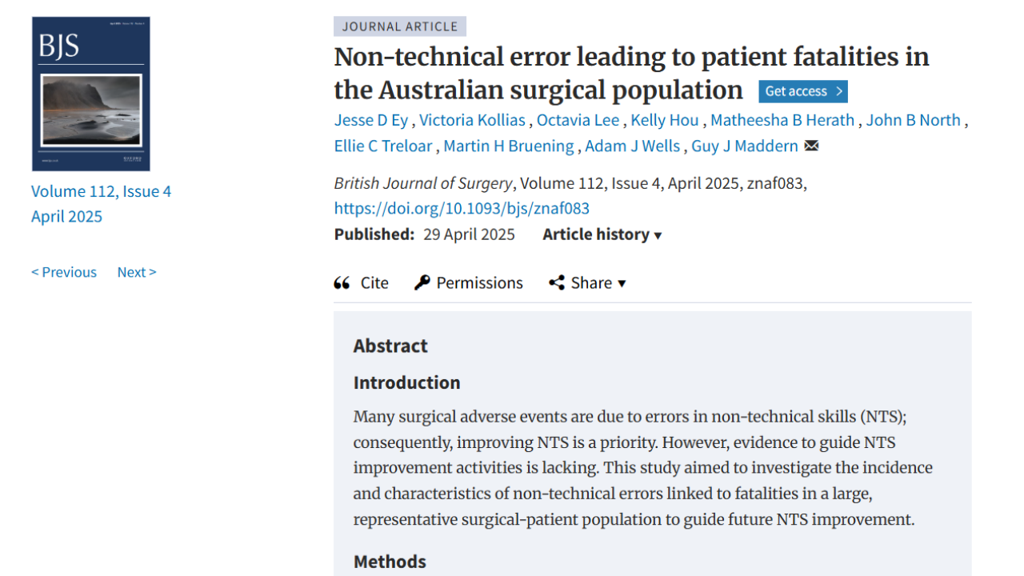View author John B North
This screenshot has height=576, width=1024.
(x=913, y=120)
